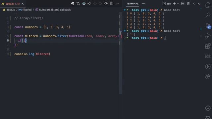This screenshot has width=212, height=119.
Task: Open terminal panel more views ellipsis
Action: point(143,4)
